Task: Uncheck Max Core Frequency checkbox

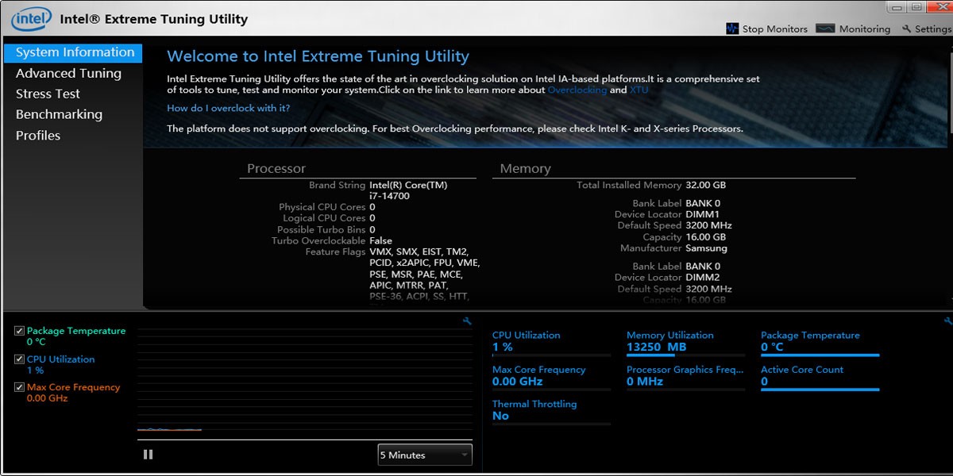Action: point(20,387)
